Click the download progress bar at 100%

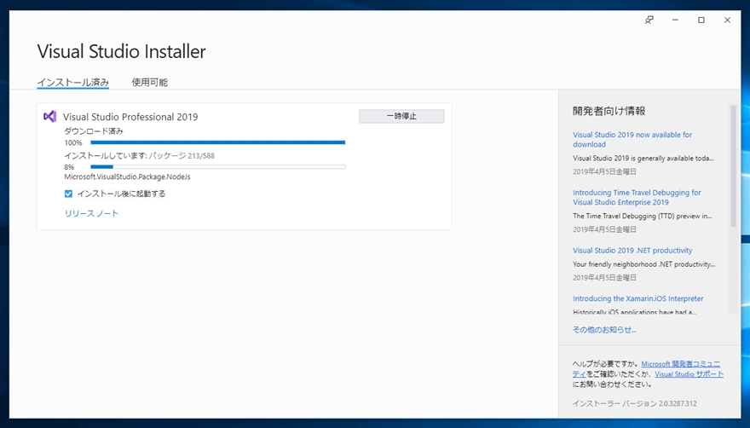pyautogui.click(x=217, y=142)
